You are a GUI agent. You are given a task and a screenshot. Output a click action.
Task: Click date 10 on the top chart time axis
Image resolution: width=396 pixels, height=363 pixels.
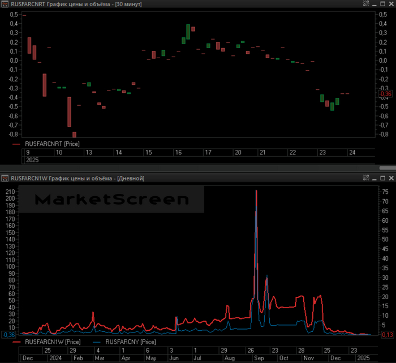(x=59, y=153)
